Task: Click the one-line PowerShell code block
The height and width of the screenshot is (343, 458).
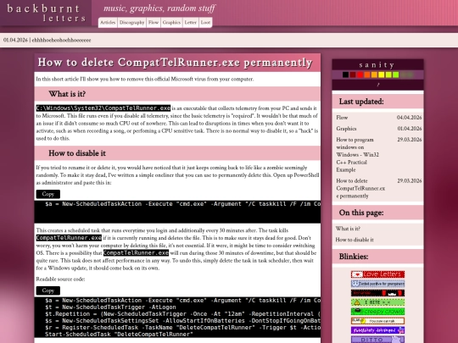Action: click(177, 212)
